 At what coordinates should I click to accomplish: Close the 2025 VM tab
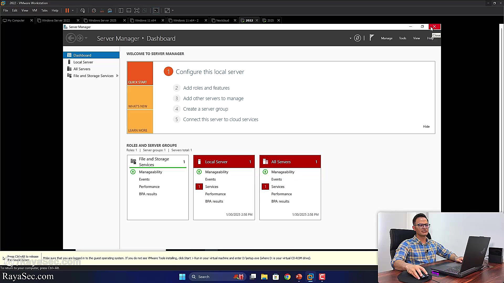[279, 20]
